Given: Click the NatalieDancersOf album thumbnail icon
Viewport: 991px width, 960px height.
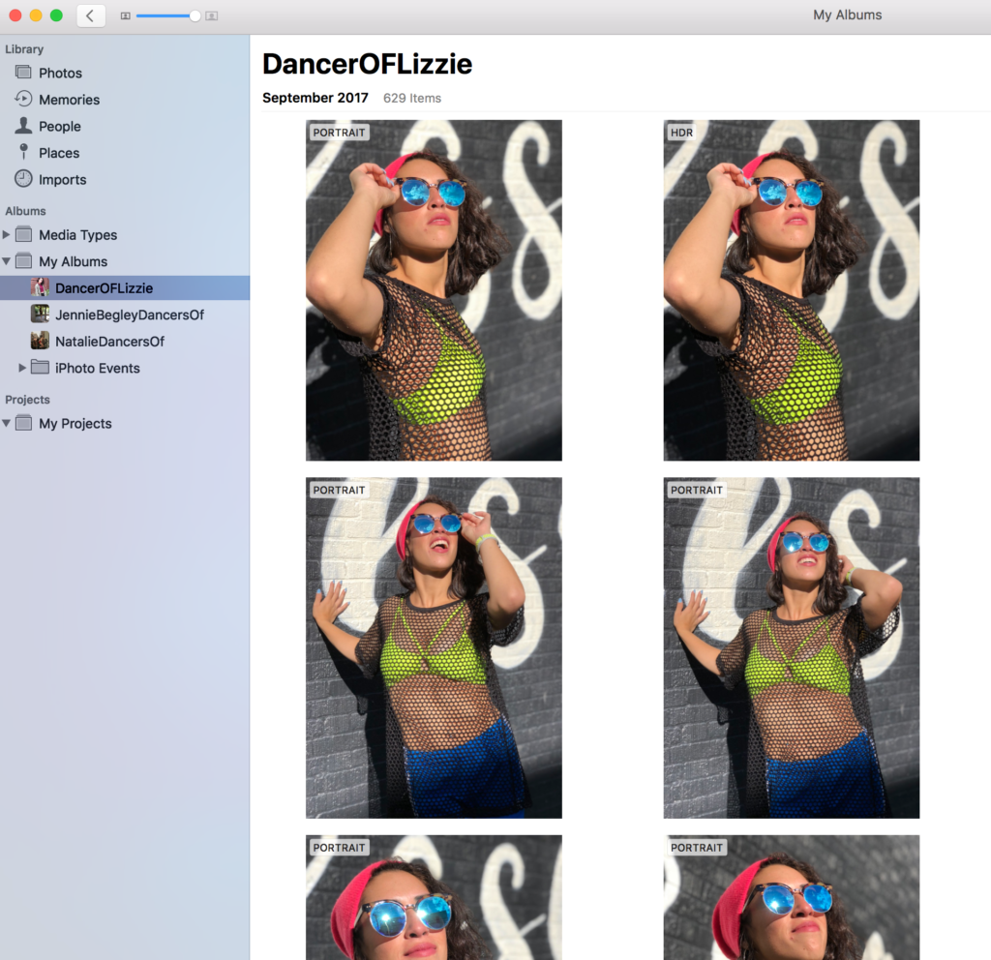Looking at the screenshot, I should [x=40, y=341].
